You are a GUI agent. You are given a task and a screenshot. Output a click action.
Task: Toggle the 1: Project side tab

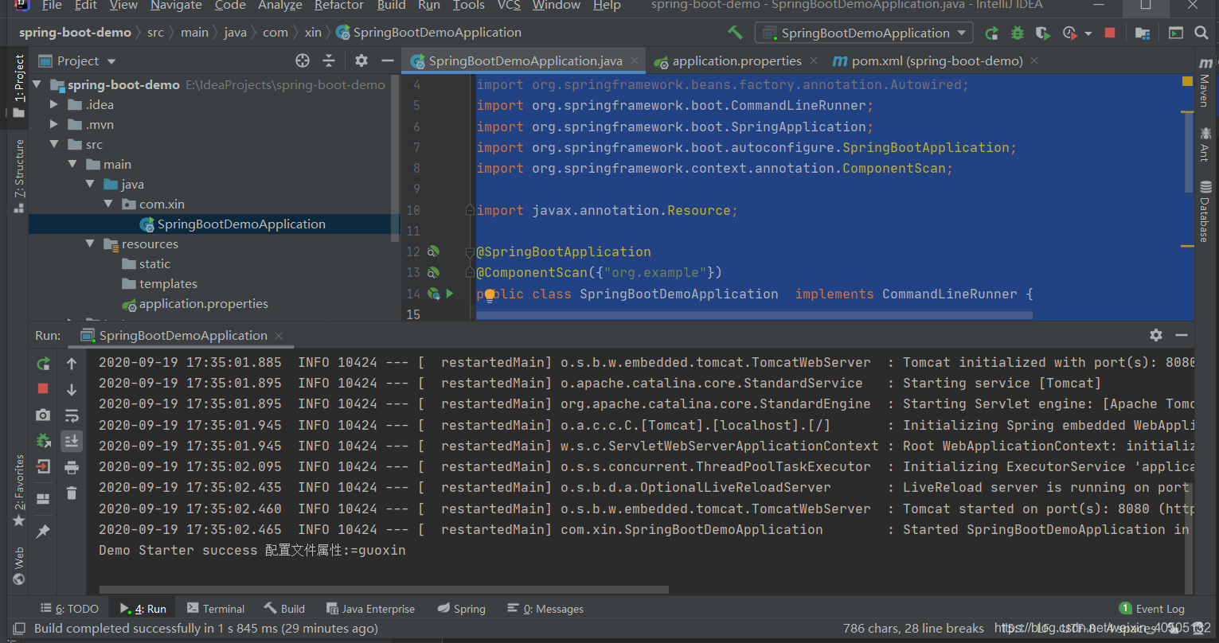18,88
